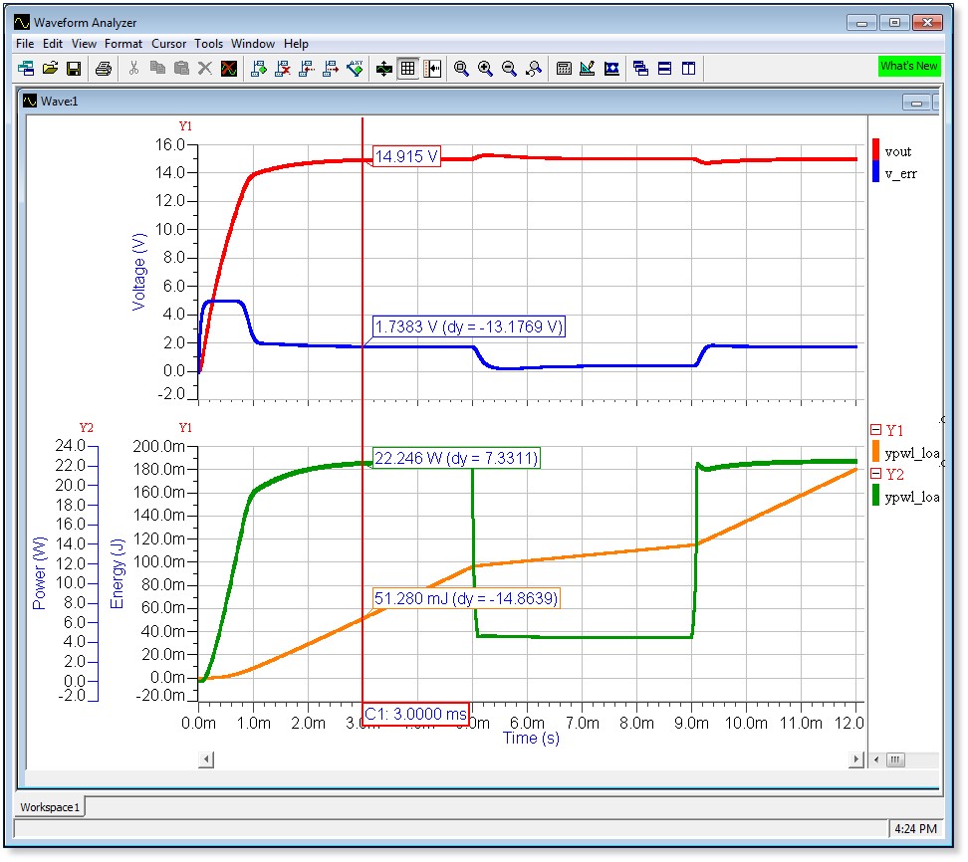Open the Help menu

tap(297, 44)
